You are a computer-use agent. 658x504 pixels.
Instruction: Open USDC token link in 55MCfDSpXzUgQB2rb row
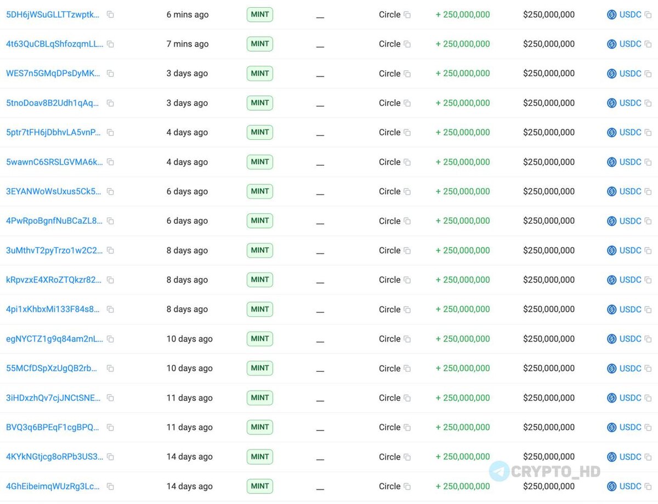[630, 369]
